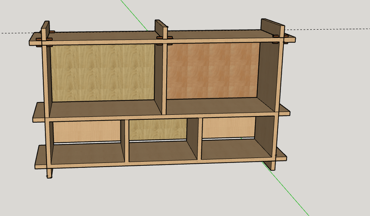Screen dimensions: 370x216
Task: Pick the lower-middle compartment's yellow back panel
Action: coord(158,129)
